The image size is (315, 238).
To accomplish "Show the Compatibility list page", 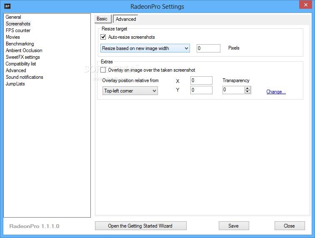I will (21, 64).
